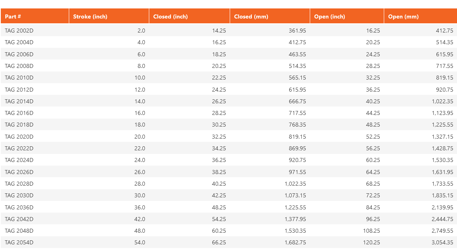457x252 pixels.
Task: Select part number TAG 2002D
Action: coord(19,31)
